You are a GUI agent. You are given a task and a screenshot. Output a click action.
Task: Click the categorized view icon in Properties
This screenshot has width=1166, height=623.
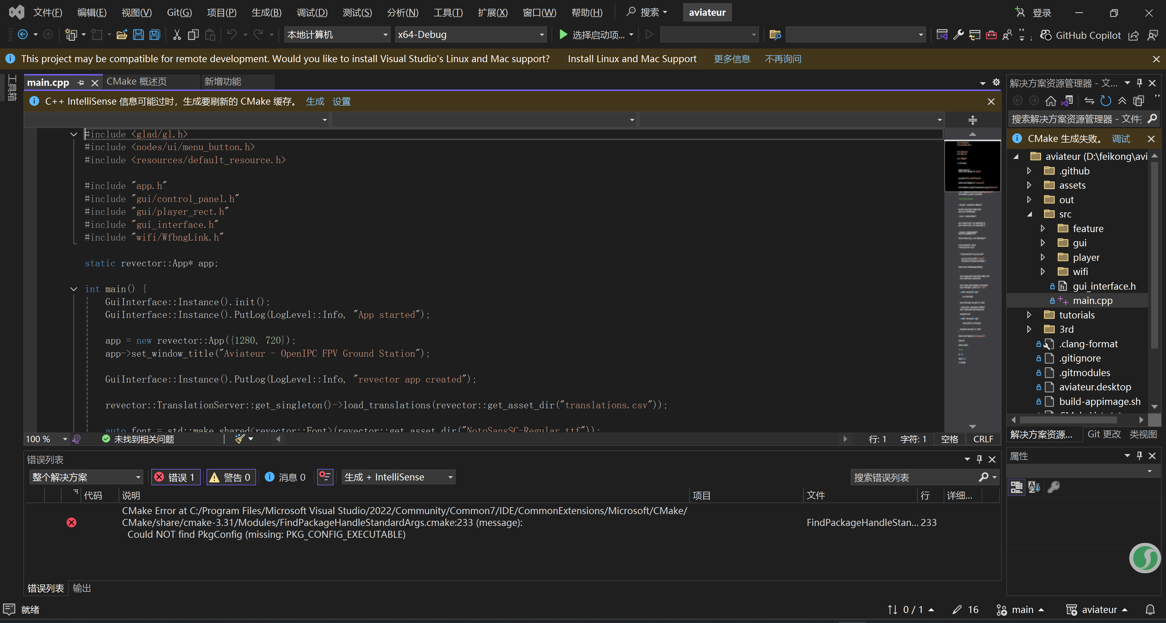[x=1016, y=487]
